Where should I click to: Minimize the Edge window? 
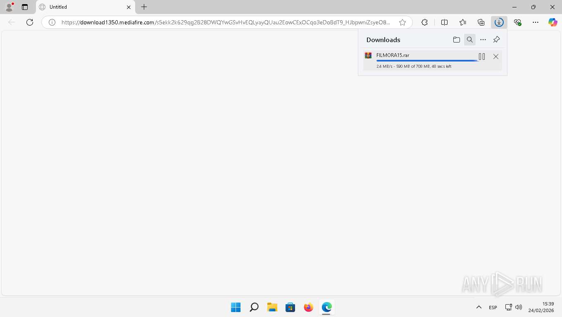coord(514,7)
